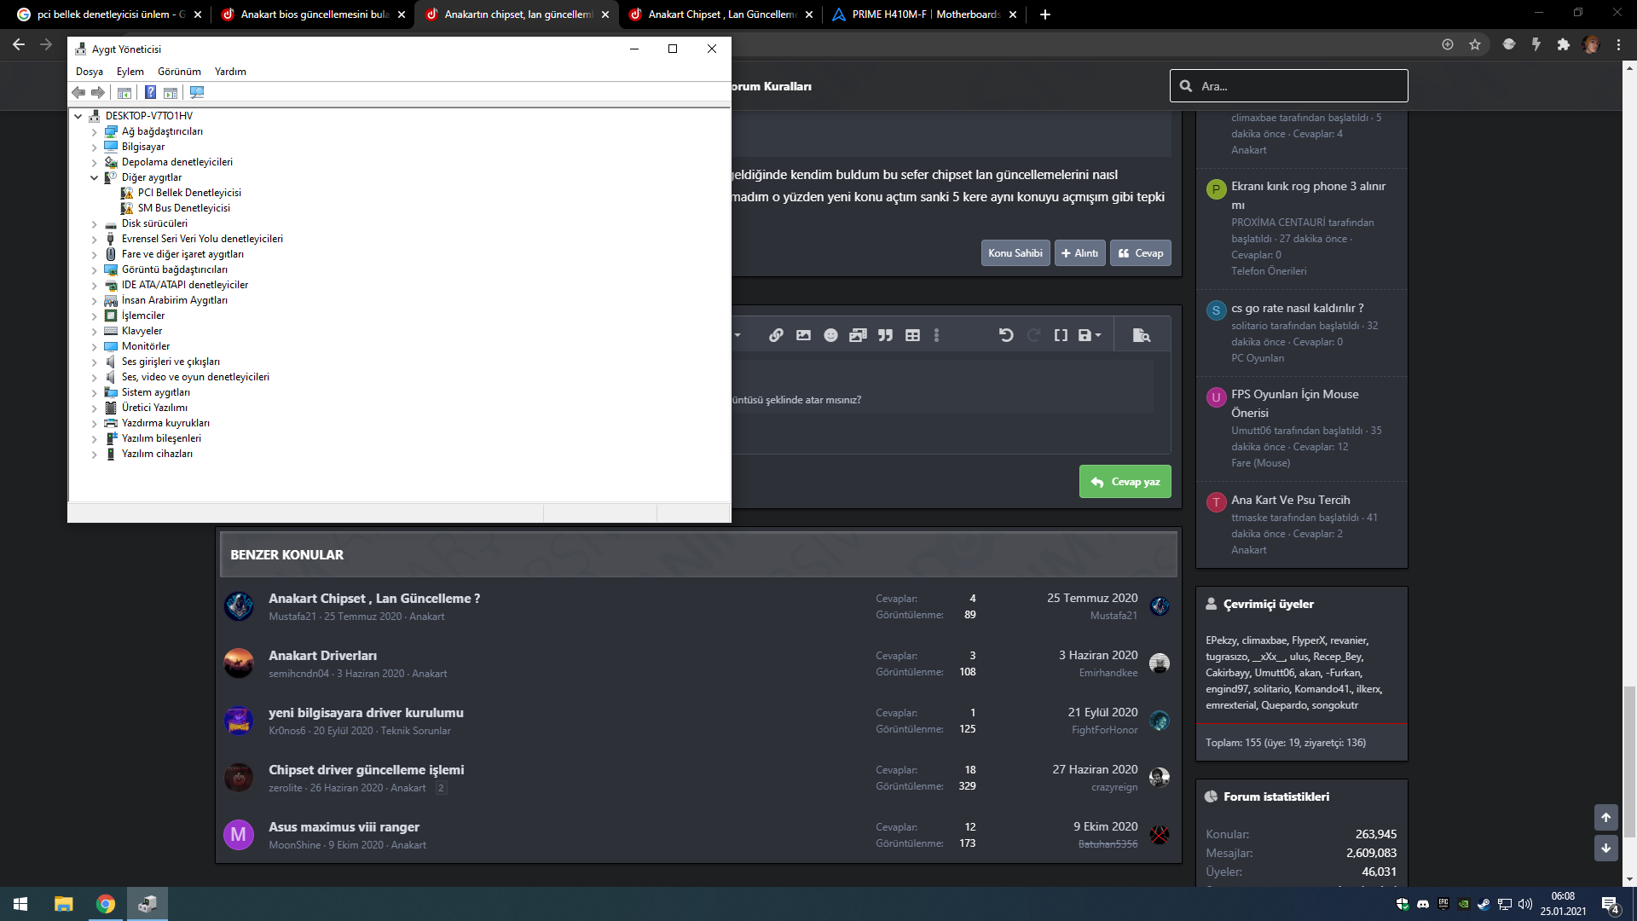Open the save draft dropdown in editor
Viewport: 1637px width, 921px height.
point(1089,335)
